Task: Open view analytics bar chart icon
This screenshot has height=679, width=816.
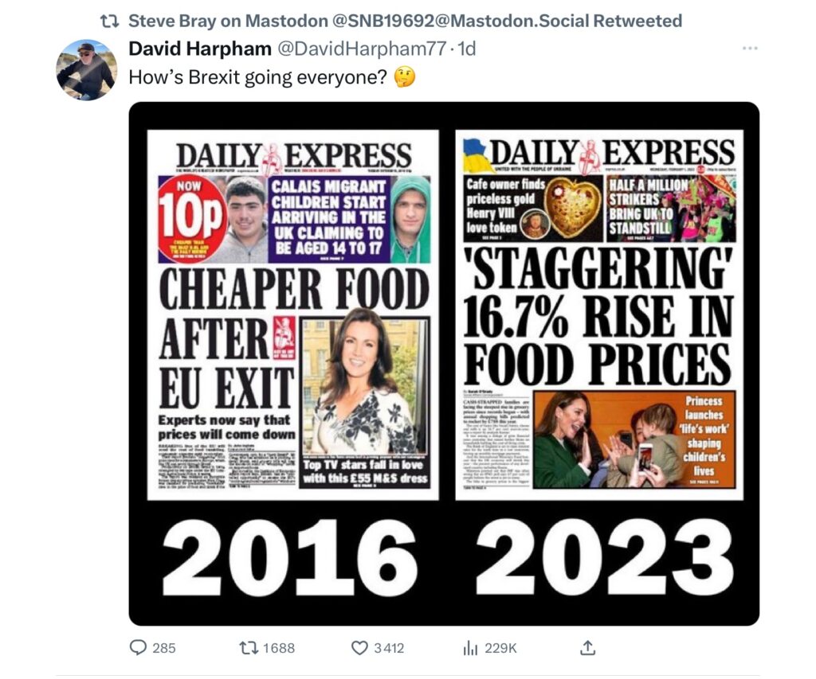Action: pyautogui.click(x=470, y=648)
